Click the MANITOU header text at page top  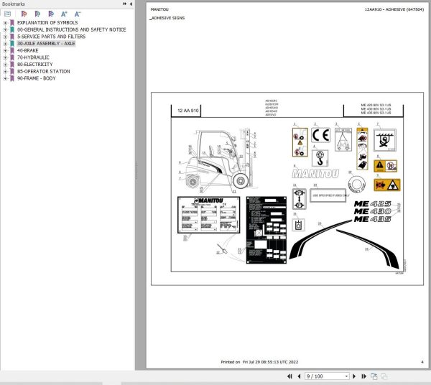pyautogui.click(x=159, y=9)
